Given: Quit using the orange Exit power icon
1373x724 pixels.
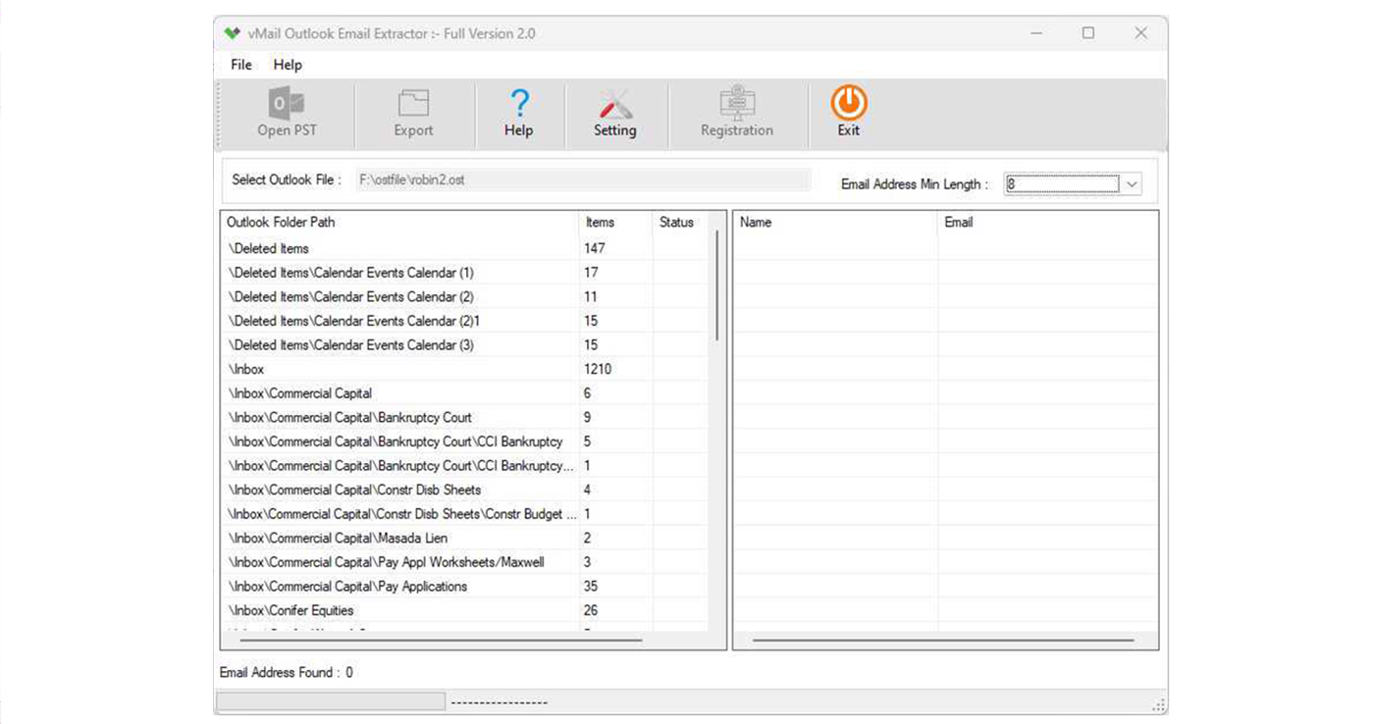Looking at the screenshot, I should click(848, 113).
